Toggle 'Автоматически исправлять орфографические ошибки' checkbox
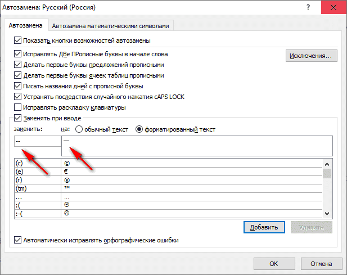The width and height of the screenshot is (347, 275). click(17, 240)
